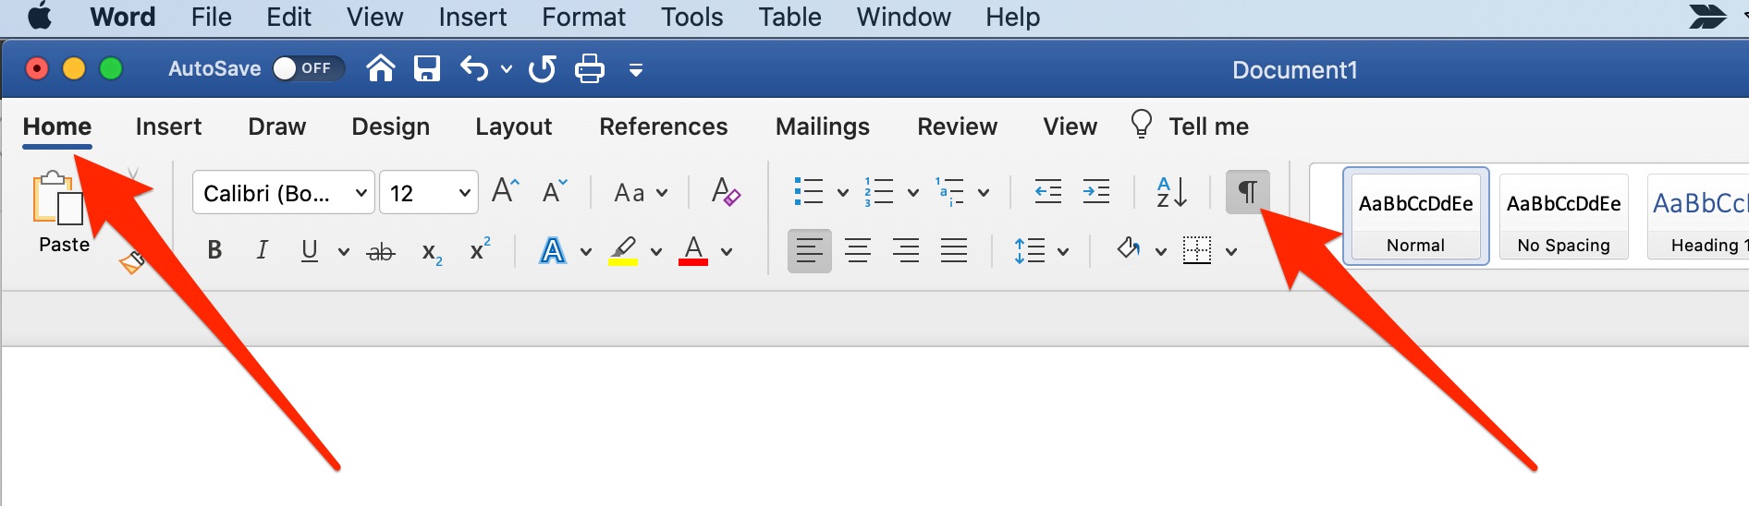Toggle underline formatting
This screenshot has height=506, width=1749.
[x=310, y=250]
